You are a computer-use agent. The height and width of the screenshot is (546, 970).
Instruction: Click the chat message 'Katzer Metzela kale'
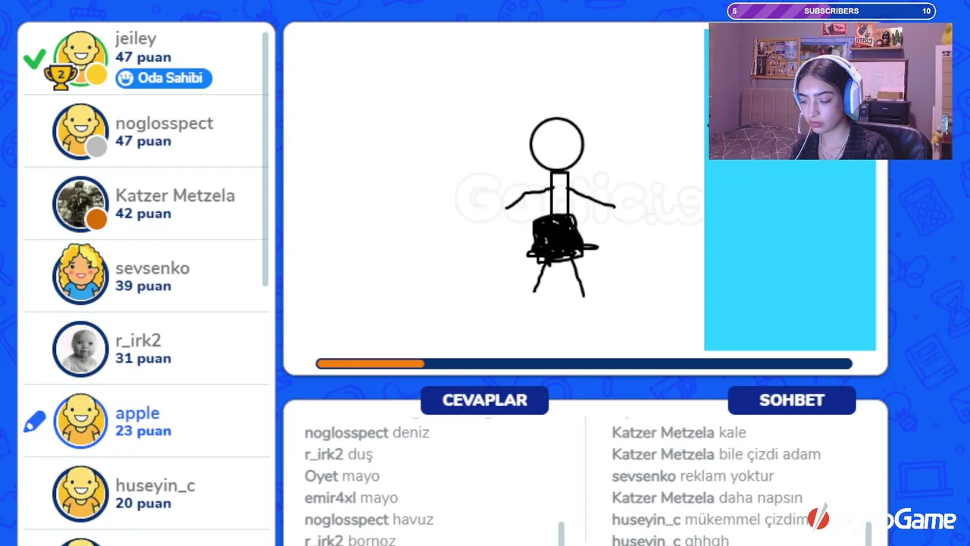pos(679,433)
